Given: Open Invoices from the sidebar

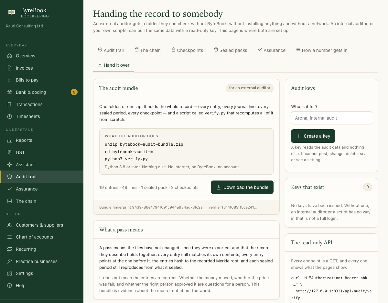Looking at the screenshot, I should [42, 68].
